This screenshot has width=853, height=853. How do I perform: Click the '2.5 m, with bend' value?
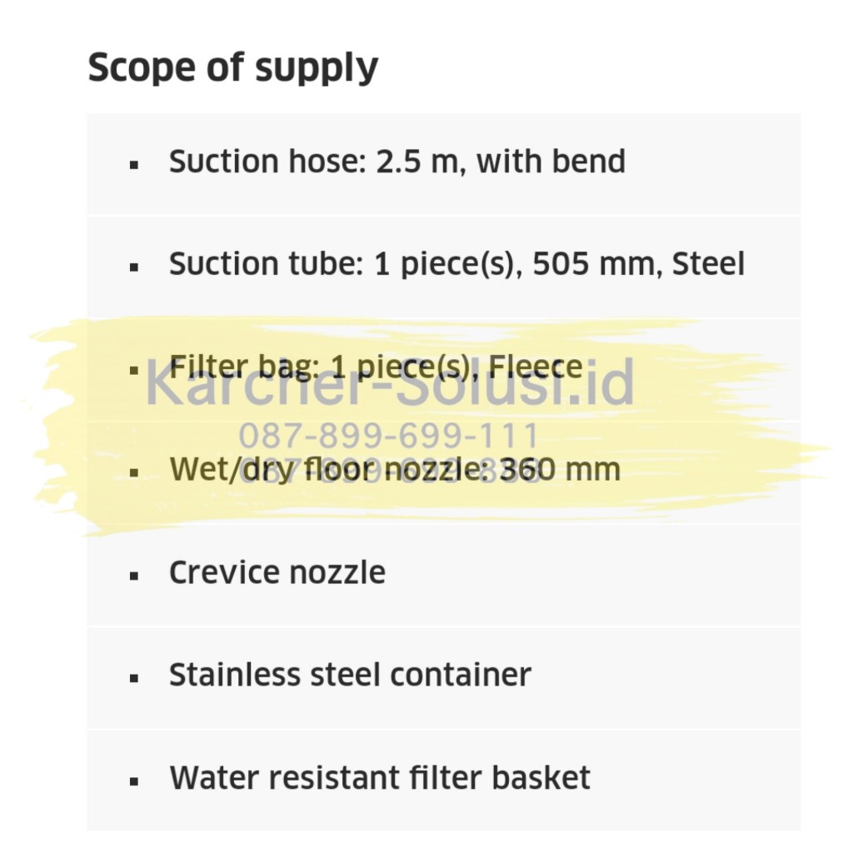[501, 161]
